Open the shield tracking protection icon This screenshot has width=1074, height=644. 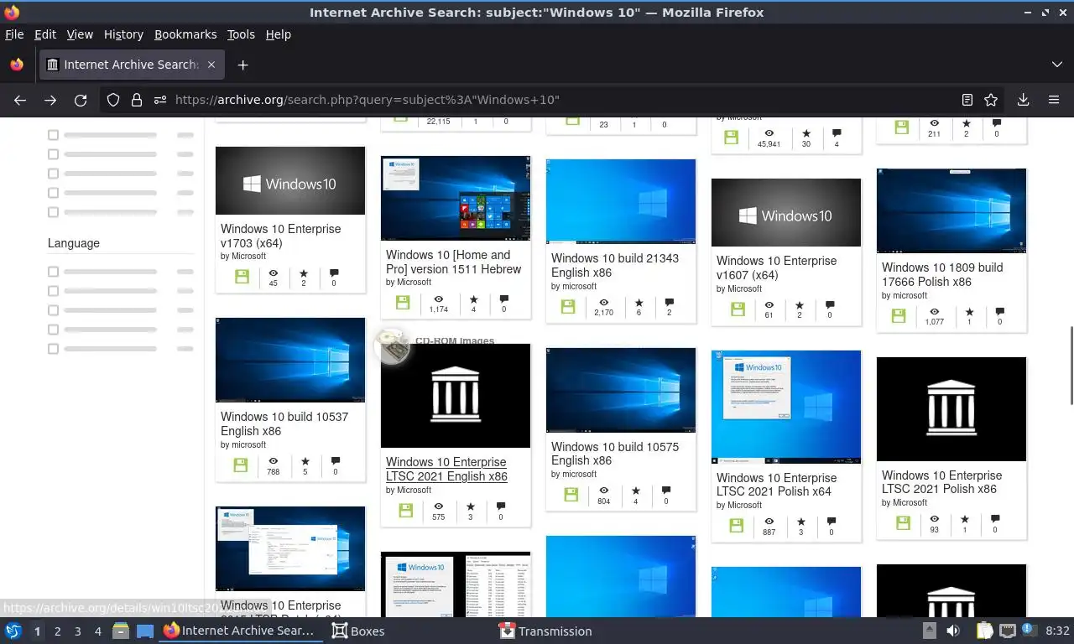(113, 100)
